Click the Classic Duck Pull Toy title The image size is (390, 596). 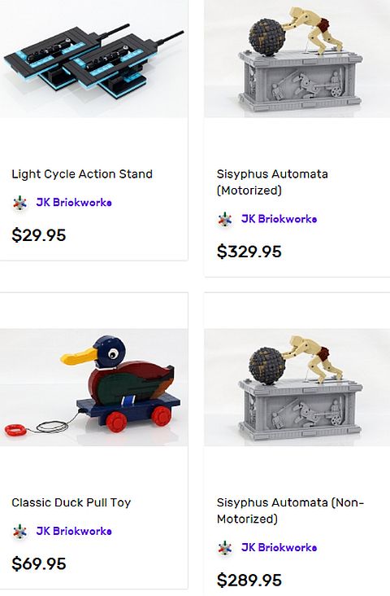coord(71,502)
